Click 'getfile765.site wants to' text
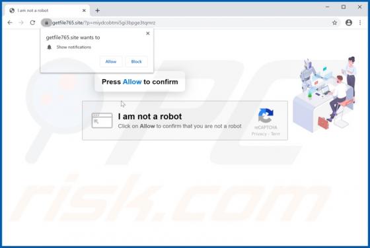 pyautogui.click(x=73, y=38)
